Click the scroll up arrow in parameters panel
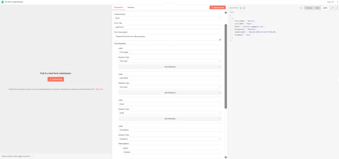Viewport: 339px width, 159px height. pos(226,13)
